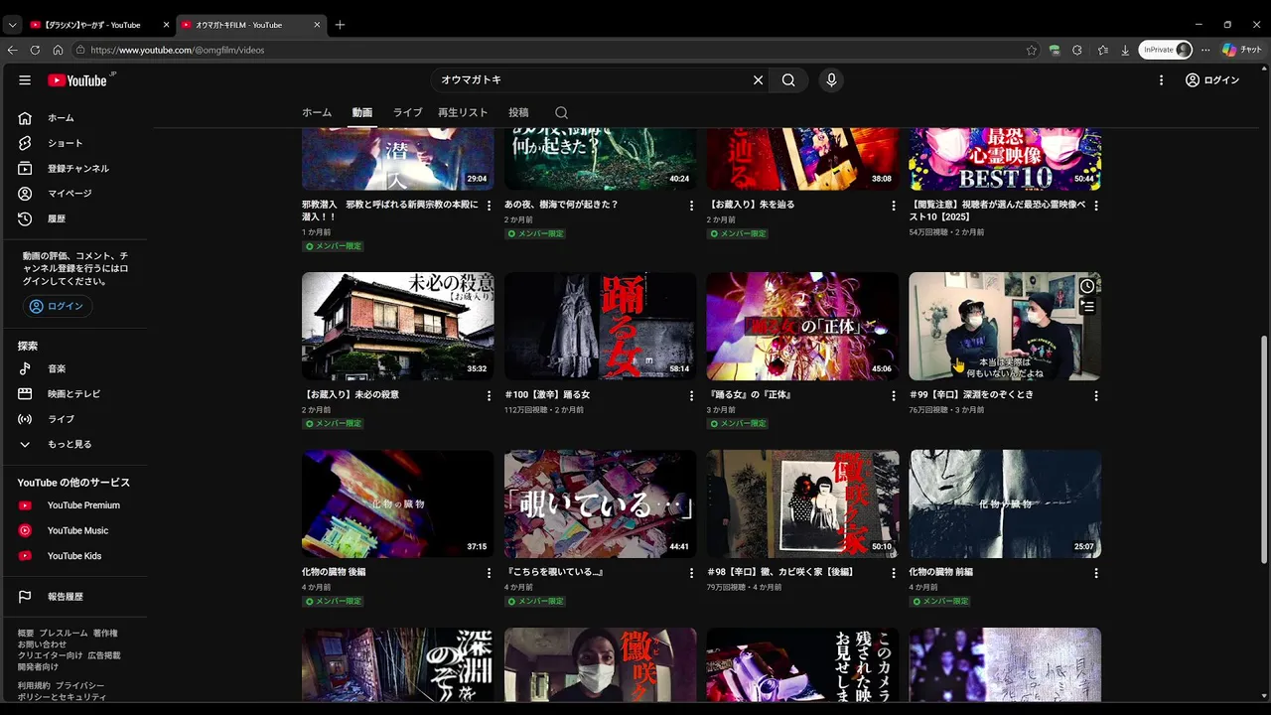Bookmark this page with the star icon

pos(1032,50)
